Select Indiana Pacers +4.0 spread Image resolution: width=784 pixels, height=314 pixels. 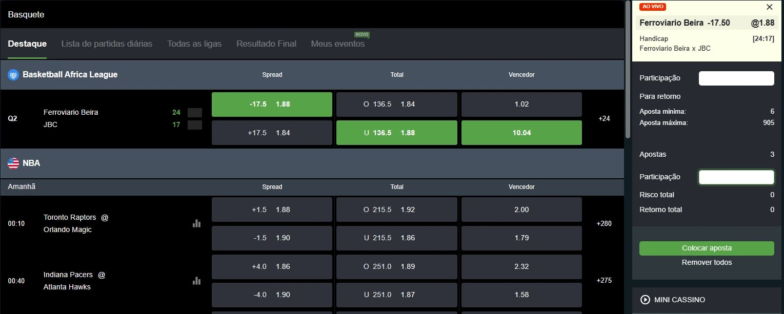[272, 267]
